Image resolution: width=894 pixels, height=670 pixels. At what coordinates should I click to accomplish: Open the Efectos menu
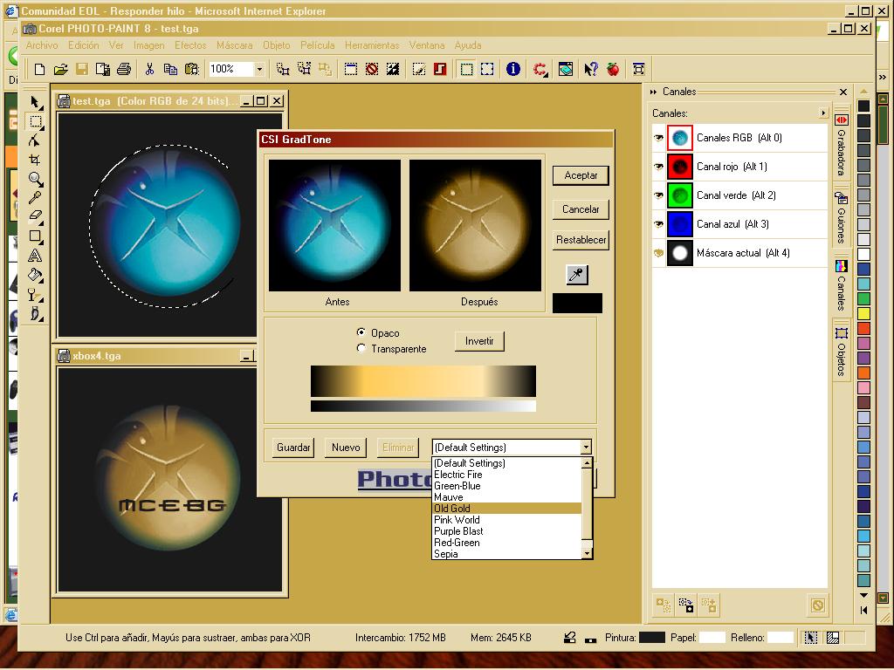click(190, 45)
